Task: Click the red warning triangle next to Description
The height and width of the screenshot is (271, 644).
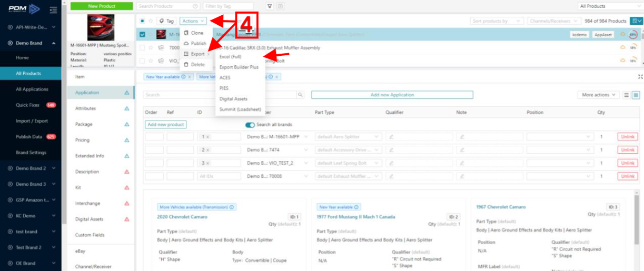Action: click(x=126, y=172)
